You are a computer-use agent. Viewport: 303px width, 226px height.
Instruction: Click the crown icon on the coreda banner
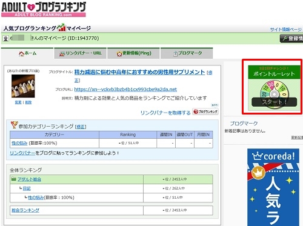click(x=257, y=156)
